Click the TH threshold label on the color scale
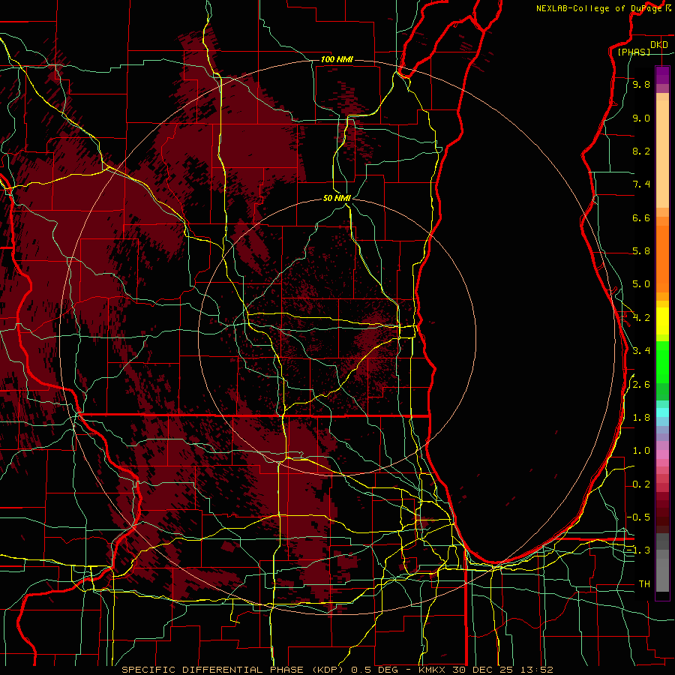 click(x=644, y=584)
